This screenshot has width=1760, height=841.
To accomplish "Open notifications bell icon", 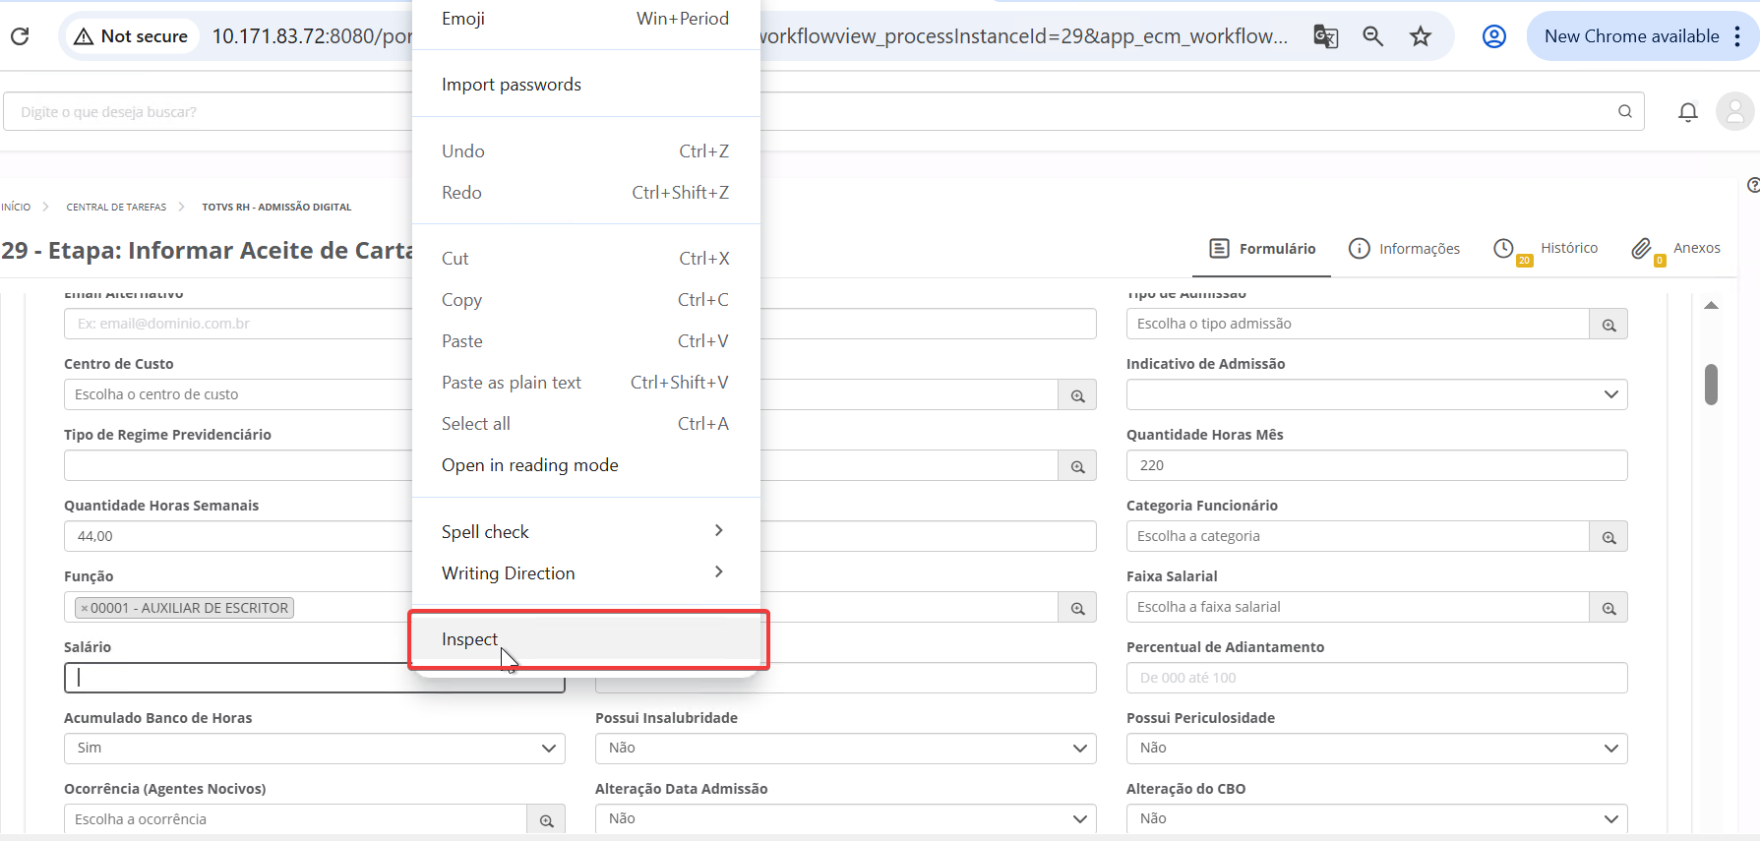I will [1688, 112].
